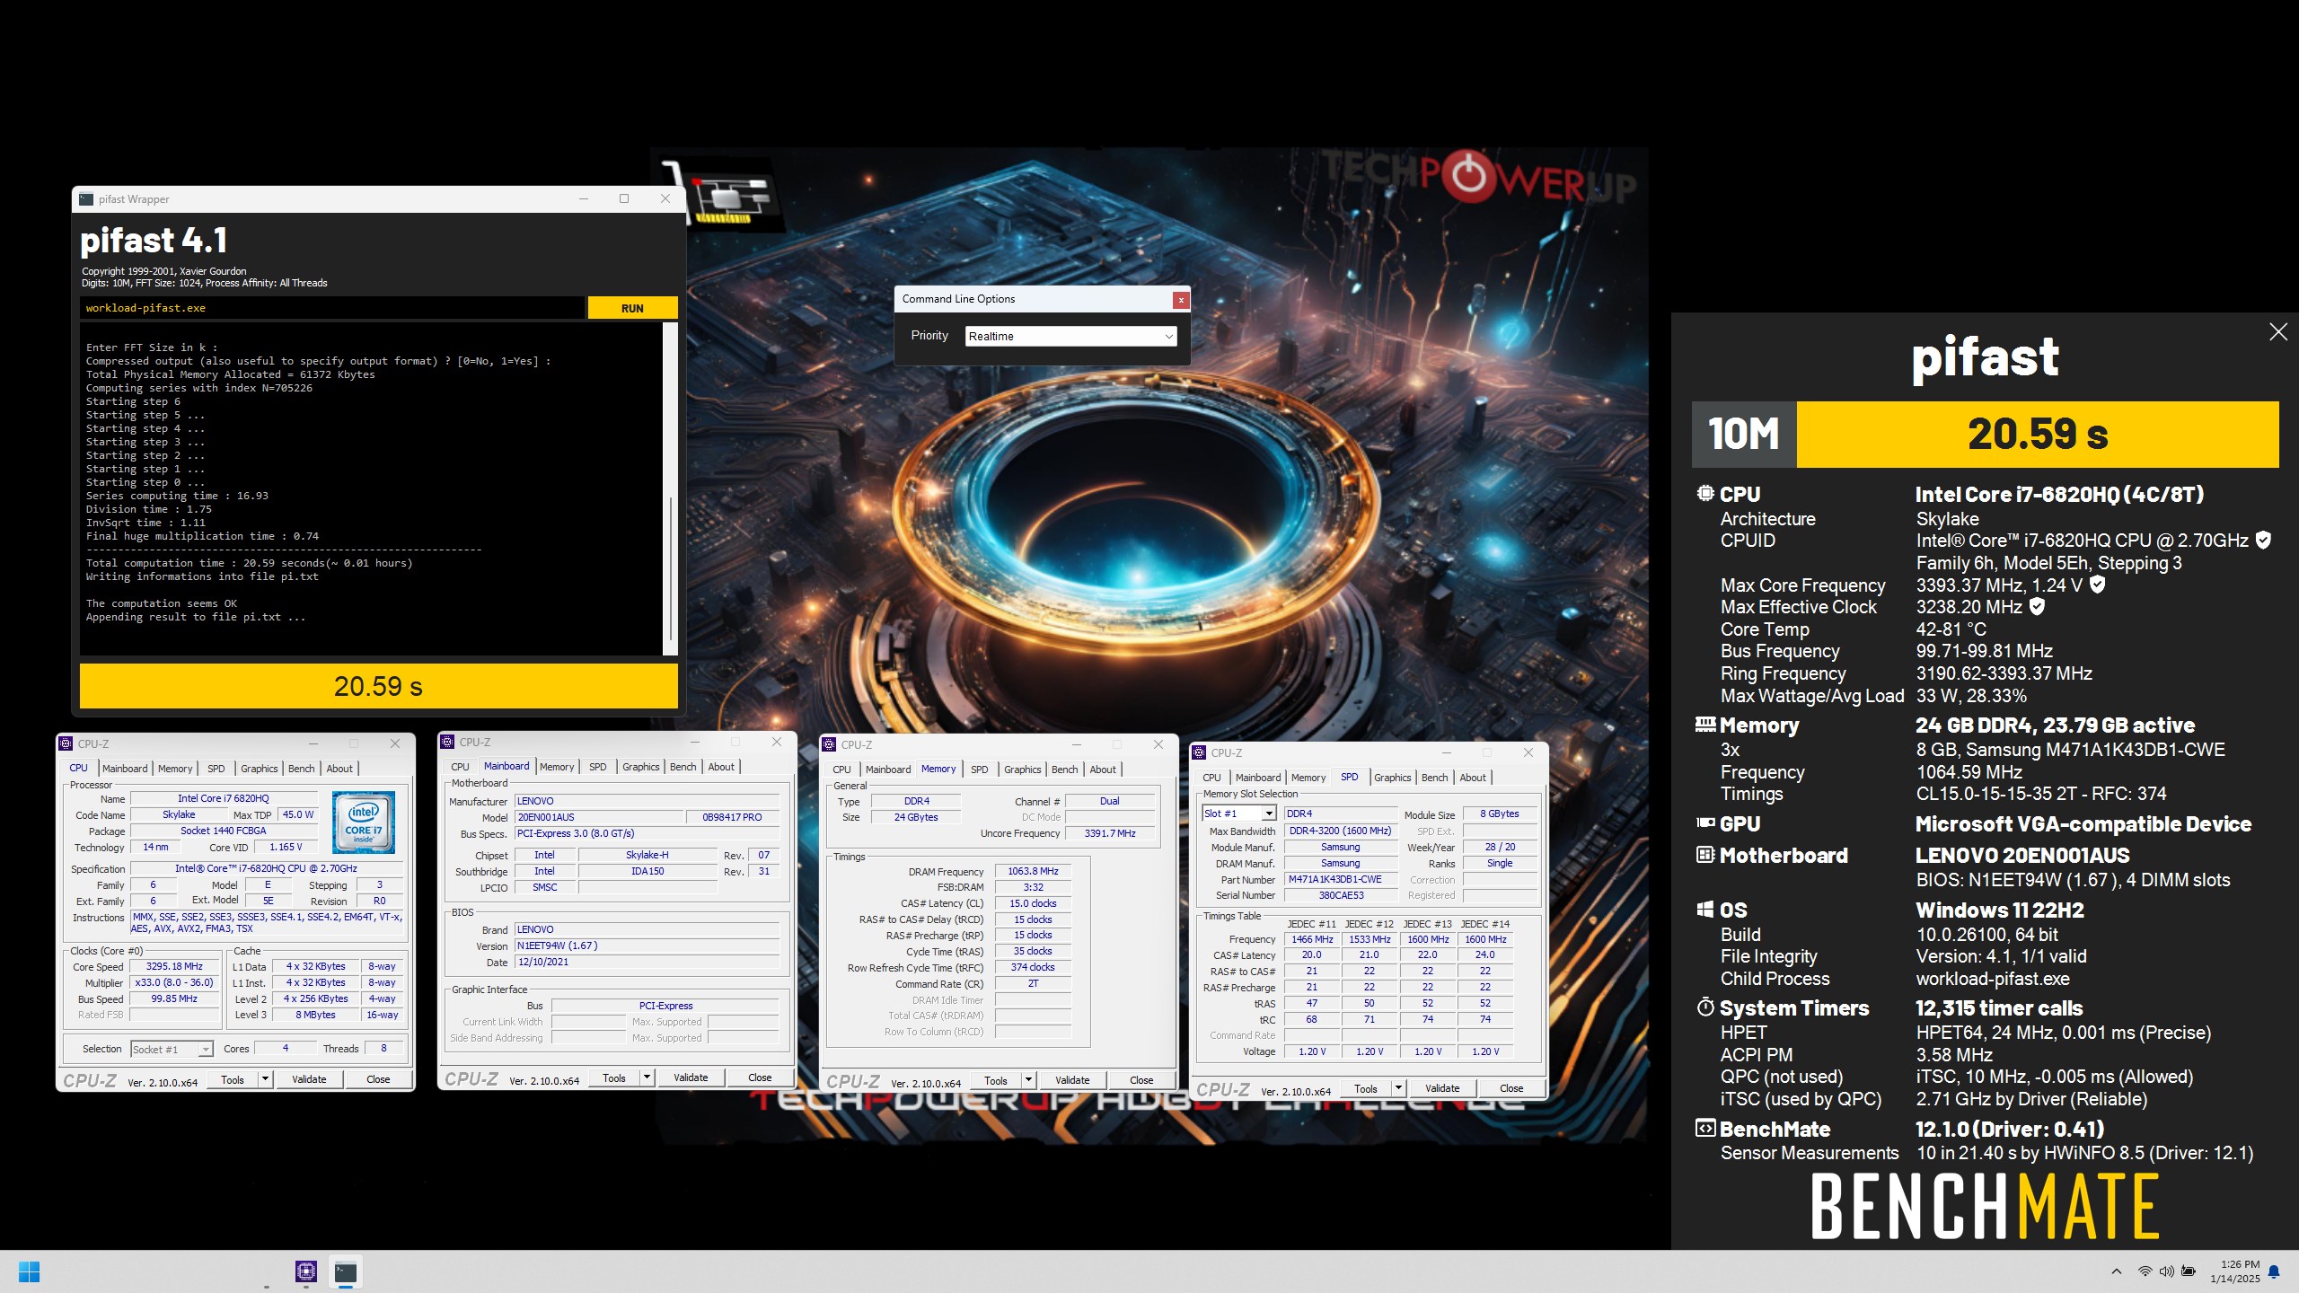2299x1293 pixels.
Task: Click the Windows OS icon in BenchMate panel
Action: pyautogui.click(x=1704, y=910)
